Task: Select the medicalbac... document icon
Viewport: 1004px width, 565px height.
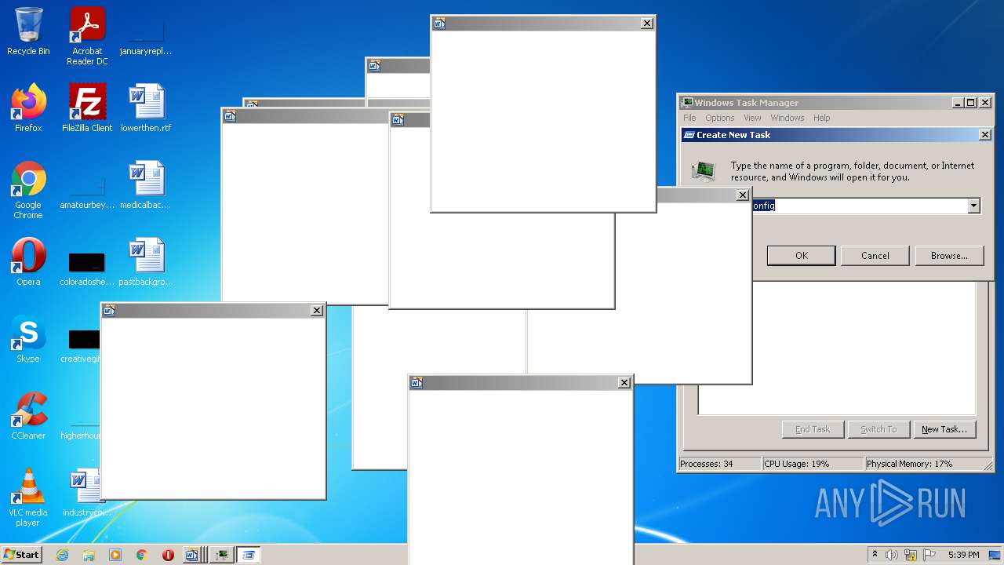Action: 146,185
